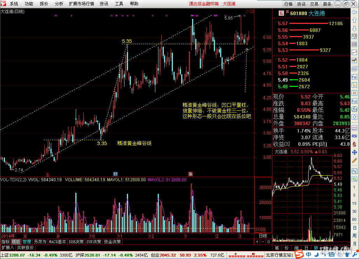
Task: Switch to the DDE决策 template
Action: tap(76, 241)
